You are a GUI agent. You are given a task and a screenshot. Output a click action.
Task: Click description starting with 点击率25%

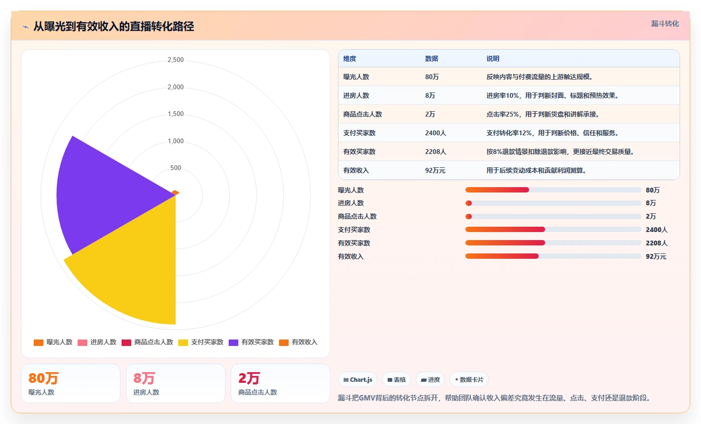[x=543, y=114]
